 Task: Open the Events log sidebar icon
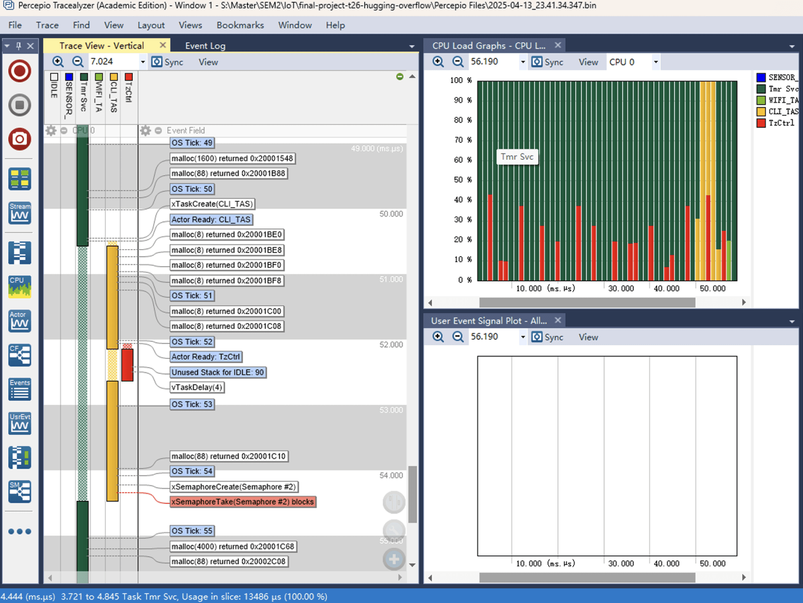pos(19,389)
